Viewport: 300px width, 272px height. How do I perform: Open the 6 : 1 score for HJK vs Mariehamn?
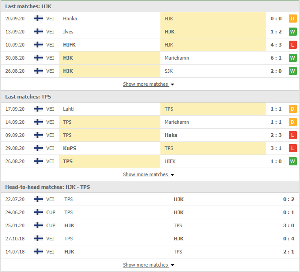[x=276, y=58]
